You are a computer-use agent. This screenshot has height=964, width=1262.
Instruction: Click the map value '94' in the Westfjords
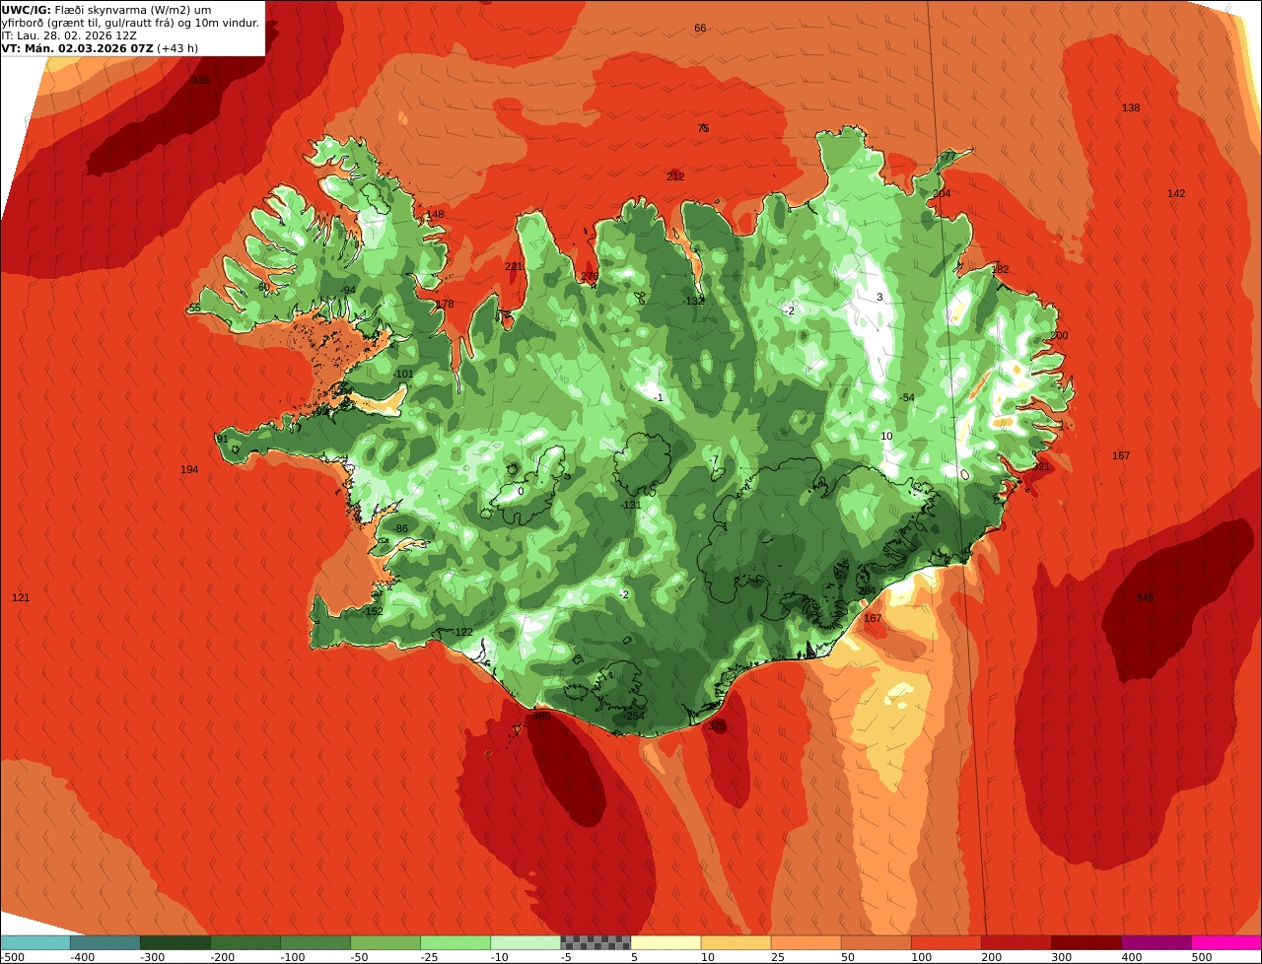point(349,290)
